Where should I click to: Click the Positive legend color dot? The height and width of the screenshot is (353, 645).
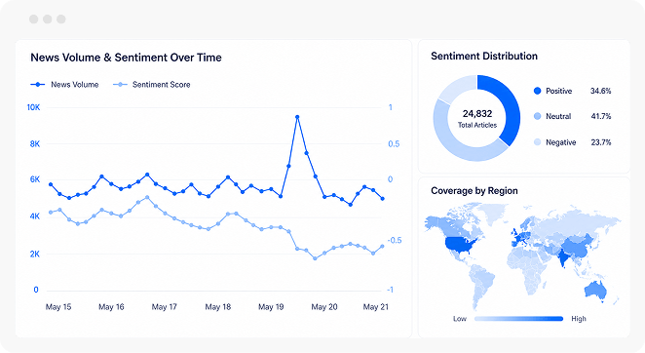tap(537, 91)
